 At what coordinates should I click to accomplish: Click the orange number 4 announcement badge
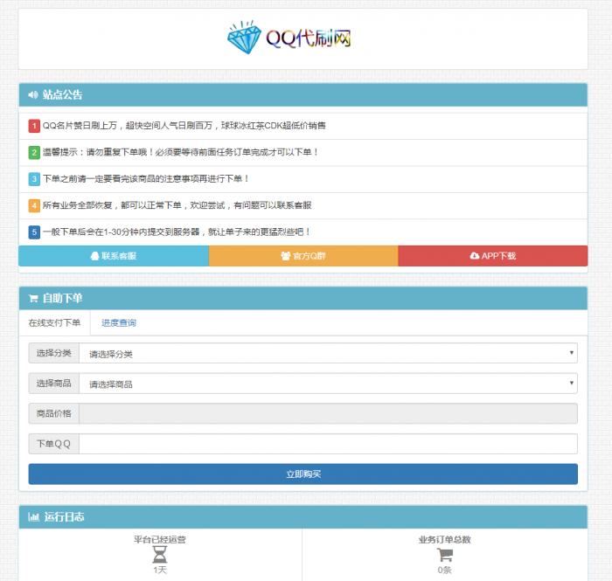(34, 205)
